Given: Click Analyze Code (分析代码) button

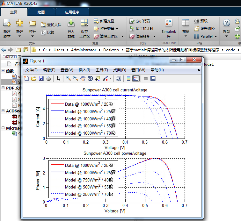Looking at the screenshot, I should click(140, 21).
